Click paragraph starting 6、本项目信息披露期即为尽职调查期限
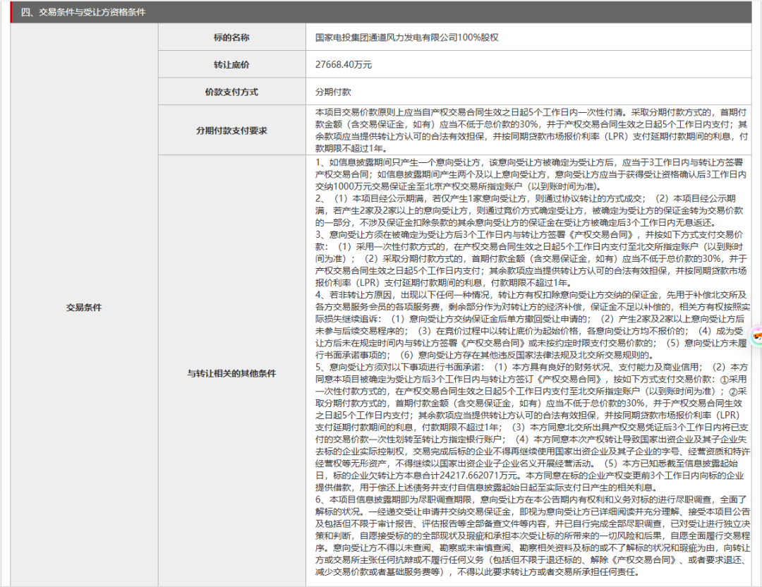 [x=532, y=535]
